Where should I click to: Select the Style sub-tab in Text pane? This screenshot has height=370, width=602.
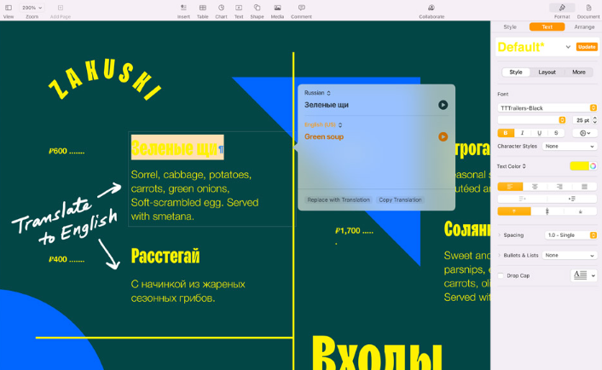516,72
